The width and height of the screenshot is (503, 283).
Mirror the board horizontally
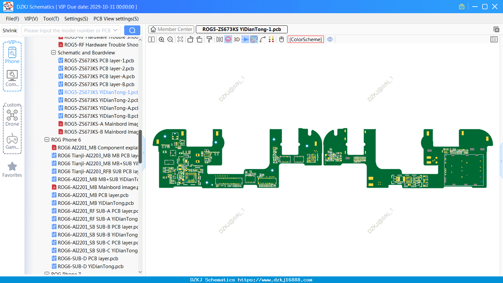pyautogui.click(x=220, y=40)
